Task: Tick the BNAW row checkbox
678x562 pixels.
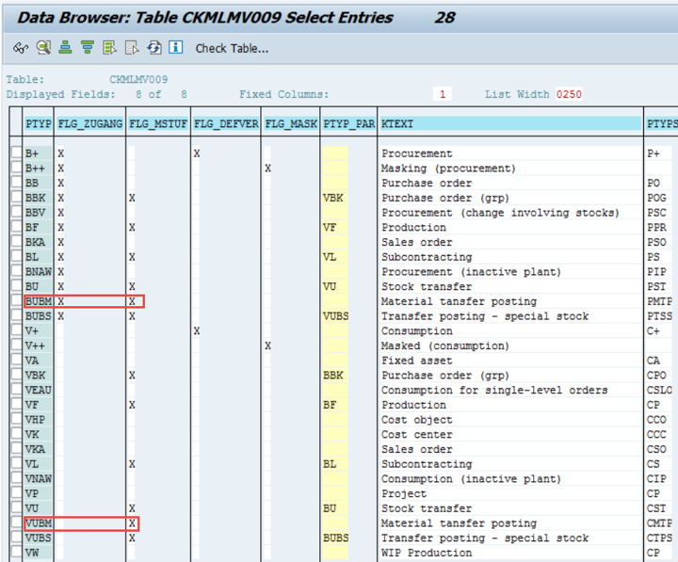Action: (x=16, y=271)
